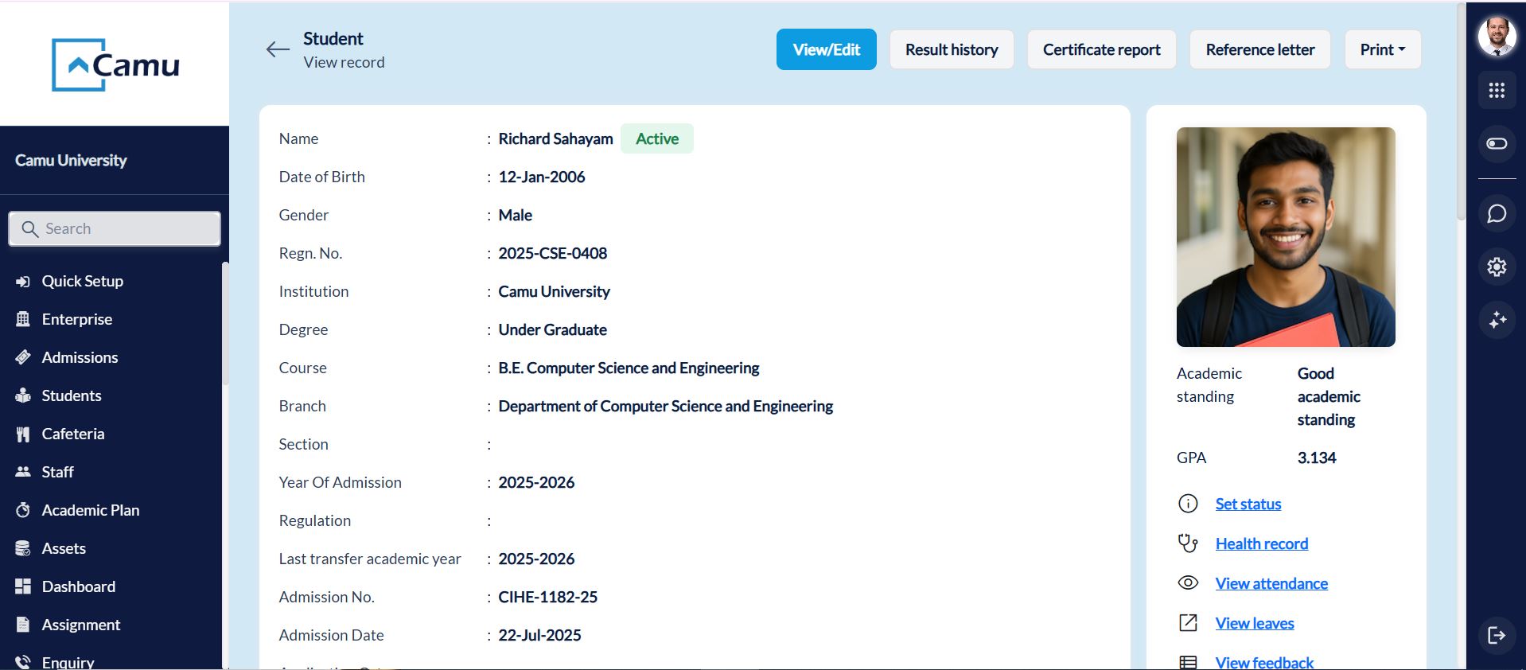The width and height of the screenshot is (1526, 670).
Task: Click the Camu logo
Action: click(x=115, y=64)
